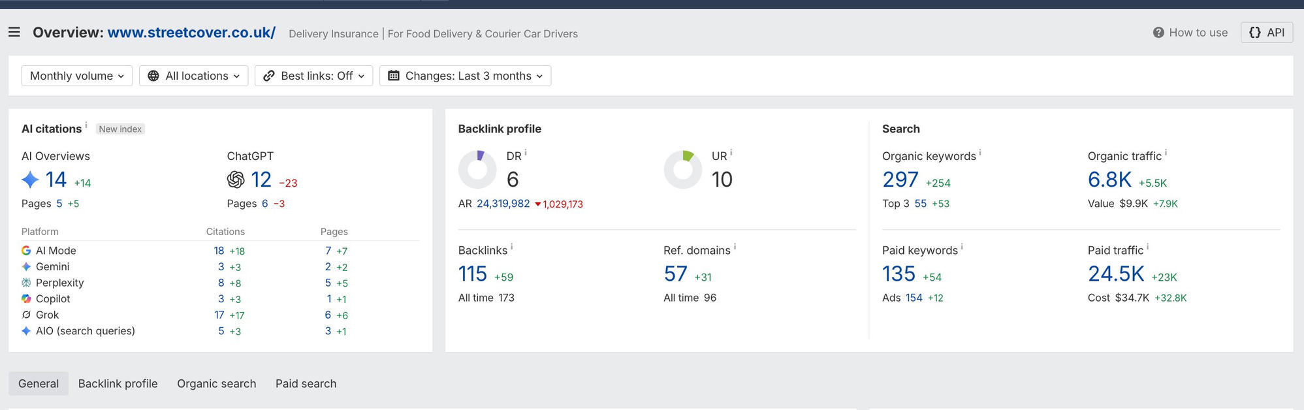Click the Copilot platform icon
This screenshot has height=410, width=1304.
(26, 298)
